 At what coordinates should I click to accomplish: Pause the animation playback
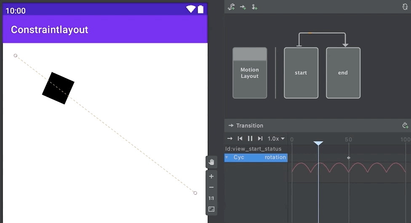pos(250,138)
